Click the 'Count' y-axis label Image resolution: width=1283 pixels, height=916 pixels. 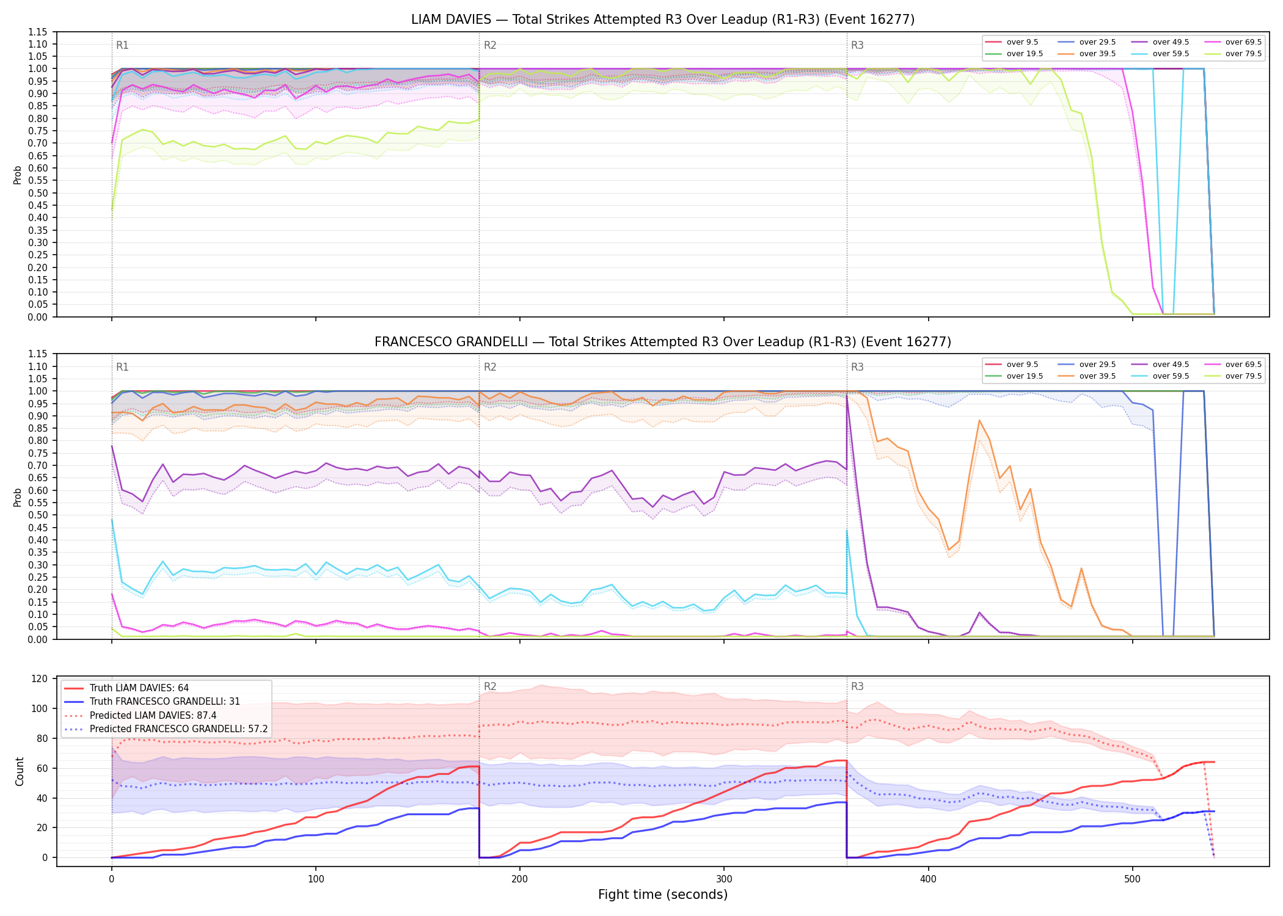click(x=20, y=771)
